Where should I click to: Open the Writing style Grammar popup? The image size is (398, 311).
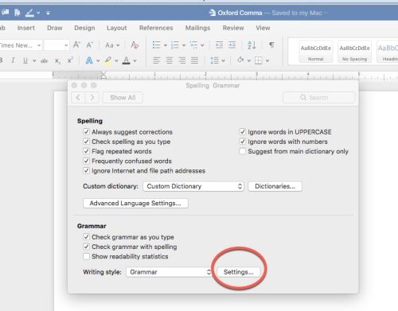click(170, 272)
